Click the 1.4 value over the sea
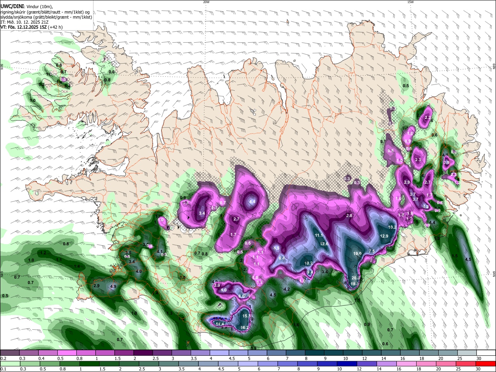 pos(77,266)
